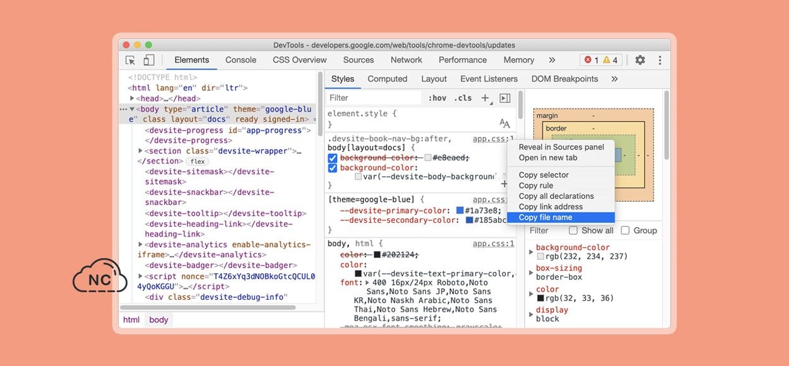Select Copy file name in context menu
This screenshot has width=789, height=366.
click(545, 217)
